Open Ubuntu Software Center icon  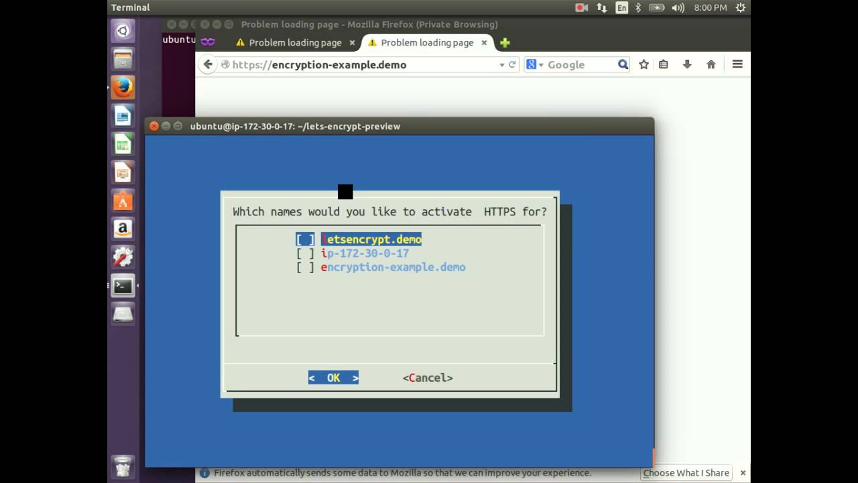123,200
